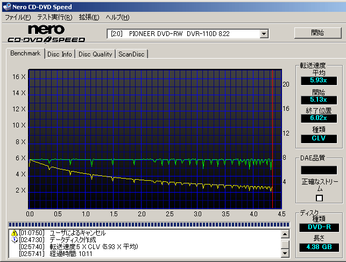Click the 16 X axis label

pyautogui.click(x=19, y=77)
